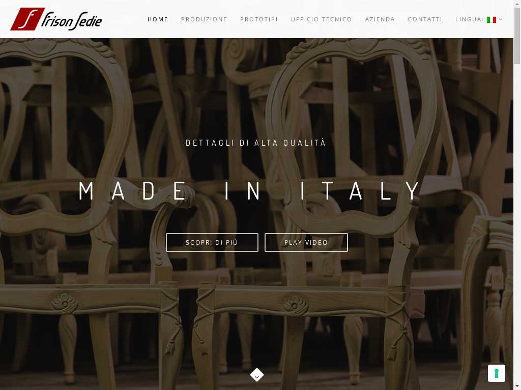
Task: Navigate to UFFICIO TECNICO
Action: click(322, 20)
